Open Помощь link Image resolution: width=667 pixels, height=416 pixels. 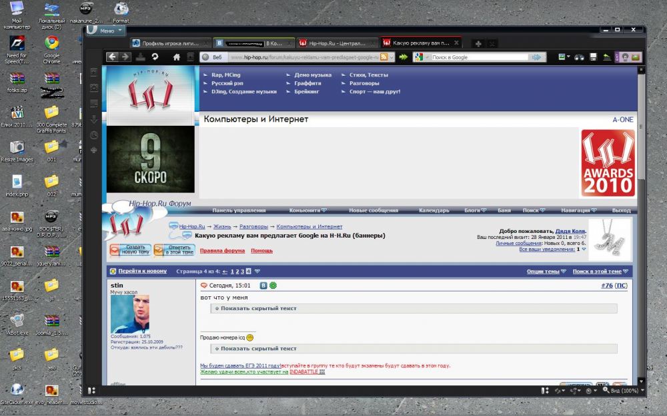tap(261, 250)
